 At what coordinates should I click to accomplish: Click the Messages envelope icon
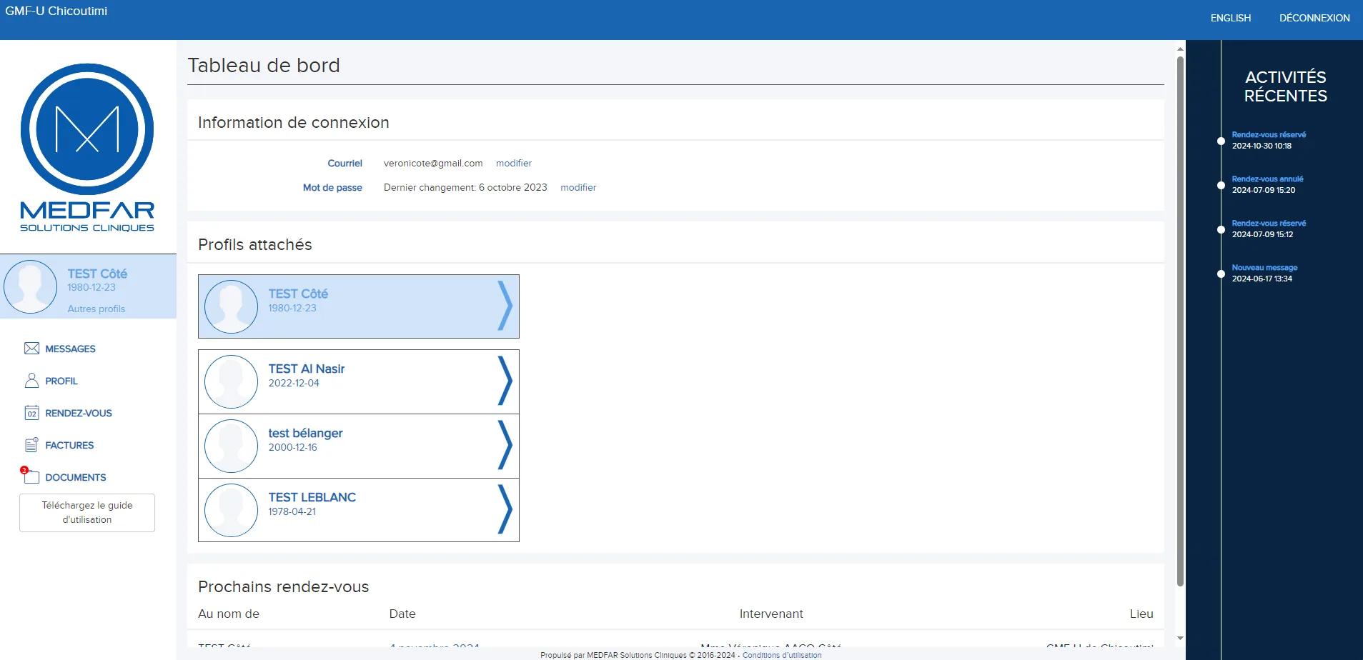pyautogui.click(x=31, y=349)
